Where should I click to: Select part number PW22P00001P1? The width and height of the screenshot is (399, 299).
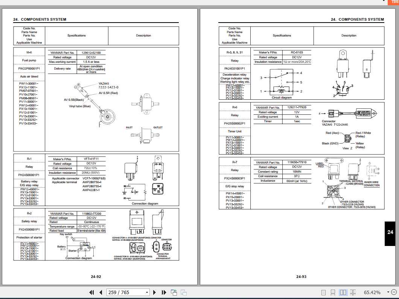coord(29,68)
